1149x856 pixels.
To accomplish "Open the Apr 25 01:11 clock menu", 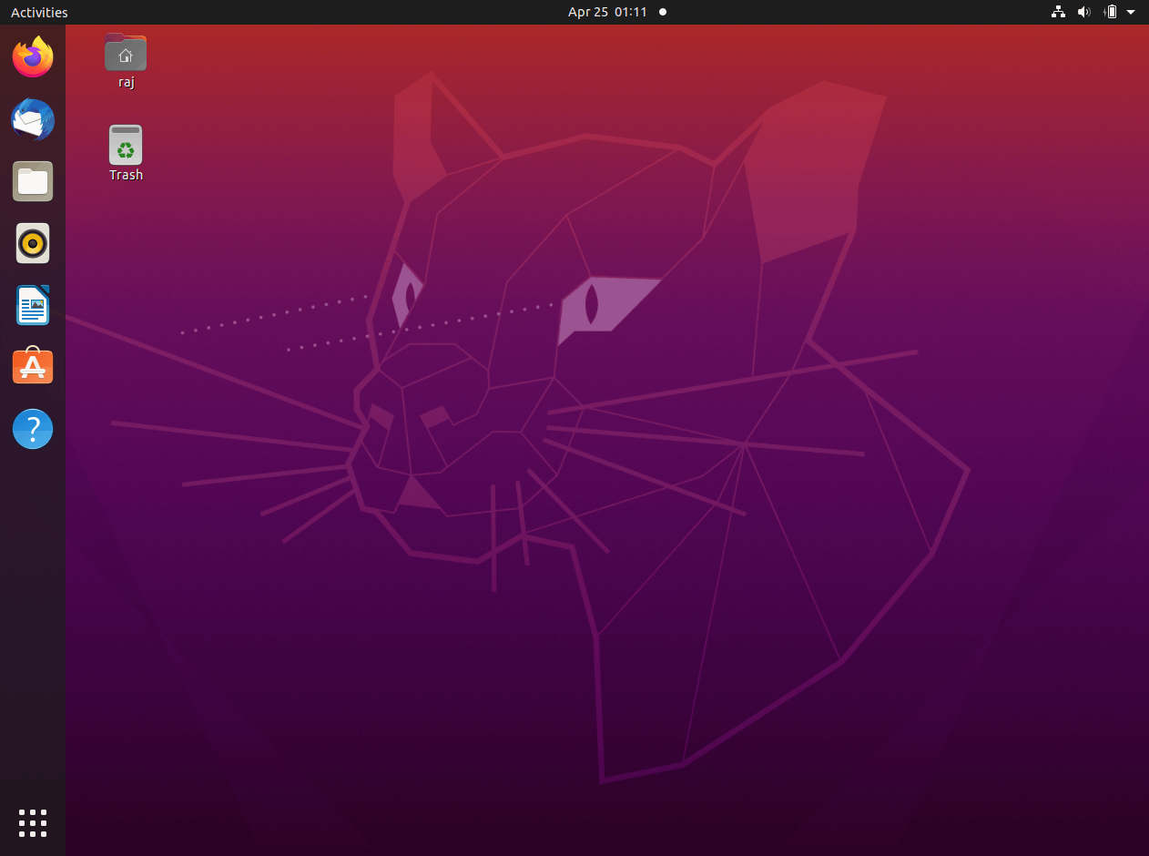I will pyautogui.click(x=607, y=12).
